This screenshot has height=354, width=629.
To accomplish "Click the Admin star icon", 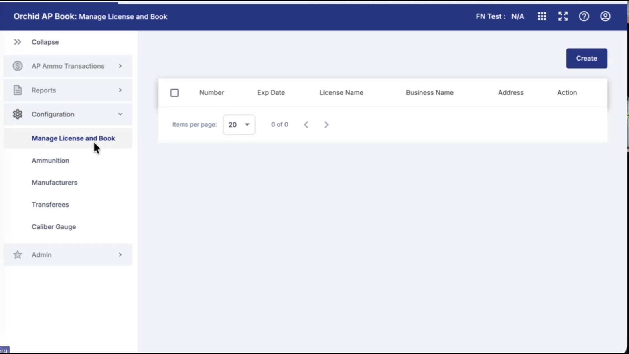I will (17, 254).
